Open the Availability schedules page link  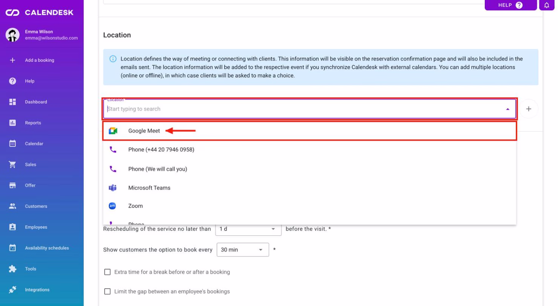click(x=47, y=248)
